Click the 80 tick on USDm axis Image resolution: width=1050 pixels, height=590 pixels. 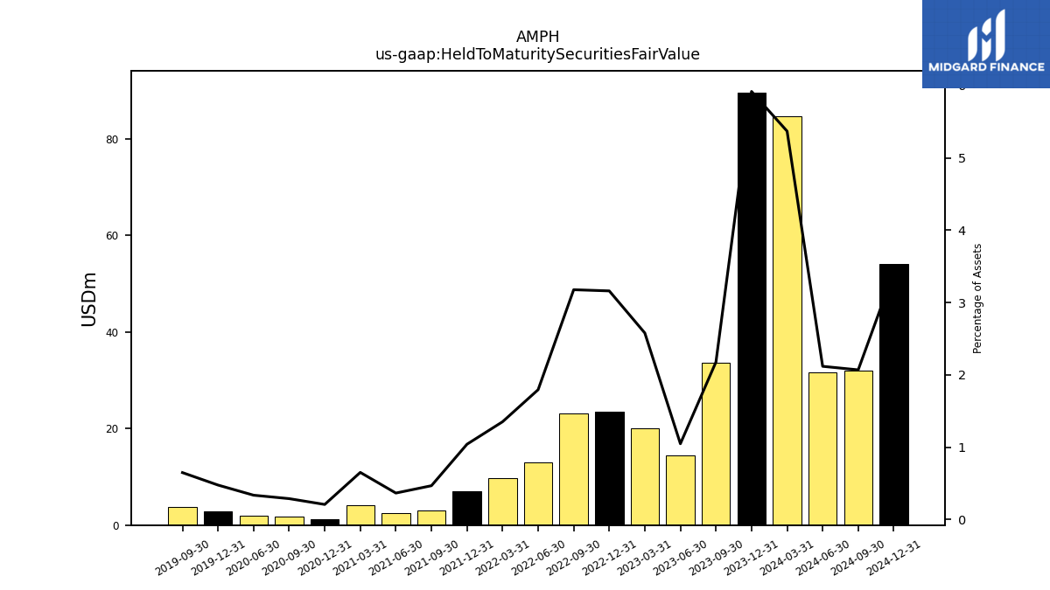112,140
